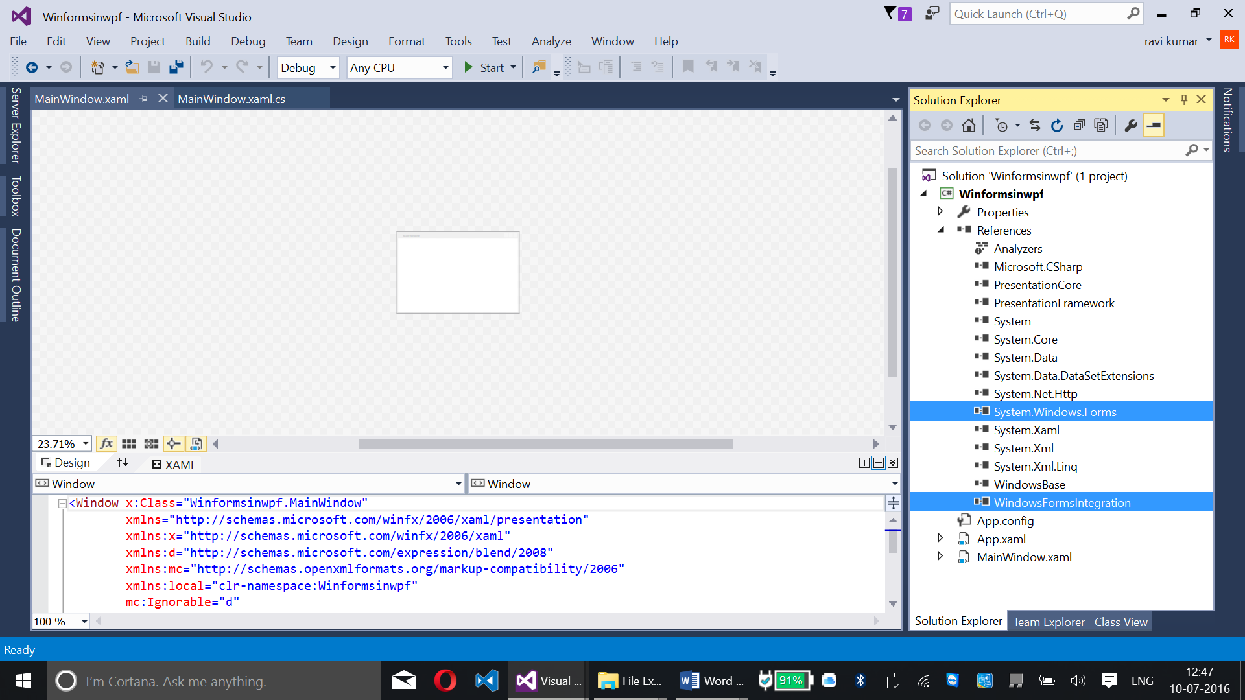This screenshot has height=700, width=1245.
Task: Open the Toolbox side tab
Action: coord(16,196)
